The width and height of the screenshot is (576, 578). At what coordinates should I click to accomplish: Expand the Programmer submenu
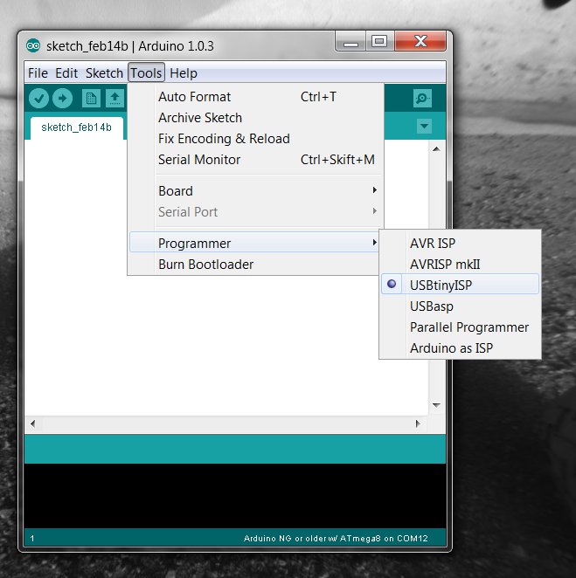tap(255, 244)
